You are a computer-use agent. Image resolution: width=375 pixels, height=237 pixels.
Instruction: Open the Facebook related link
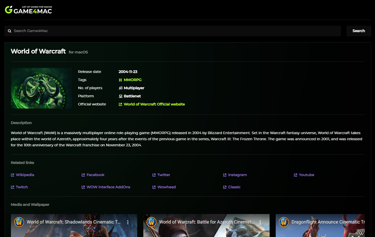tap(95, 175)
